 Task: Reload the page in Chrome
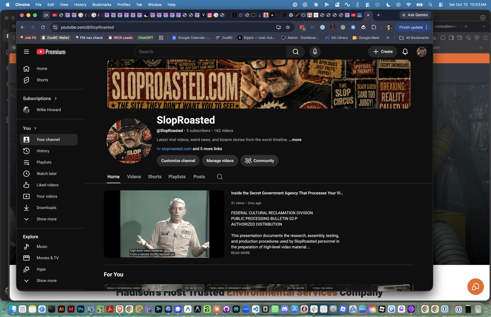[43, 27]
